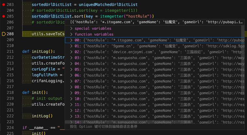The image size is (247, 135).
Task: Expand list item 04 in hover popup
Action: coord(71,64)
